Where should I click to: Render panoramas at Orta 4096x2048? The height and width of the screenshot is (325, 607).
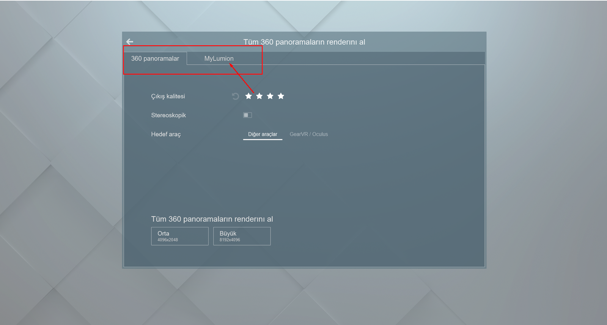pos(180,236)
